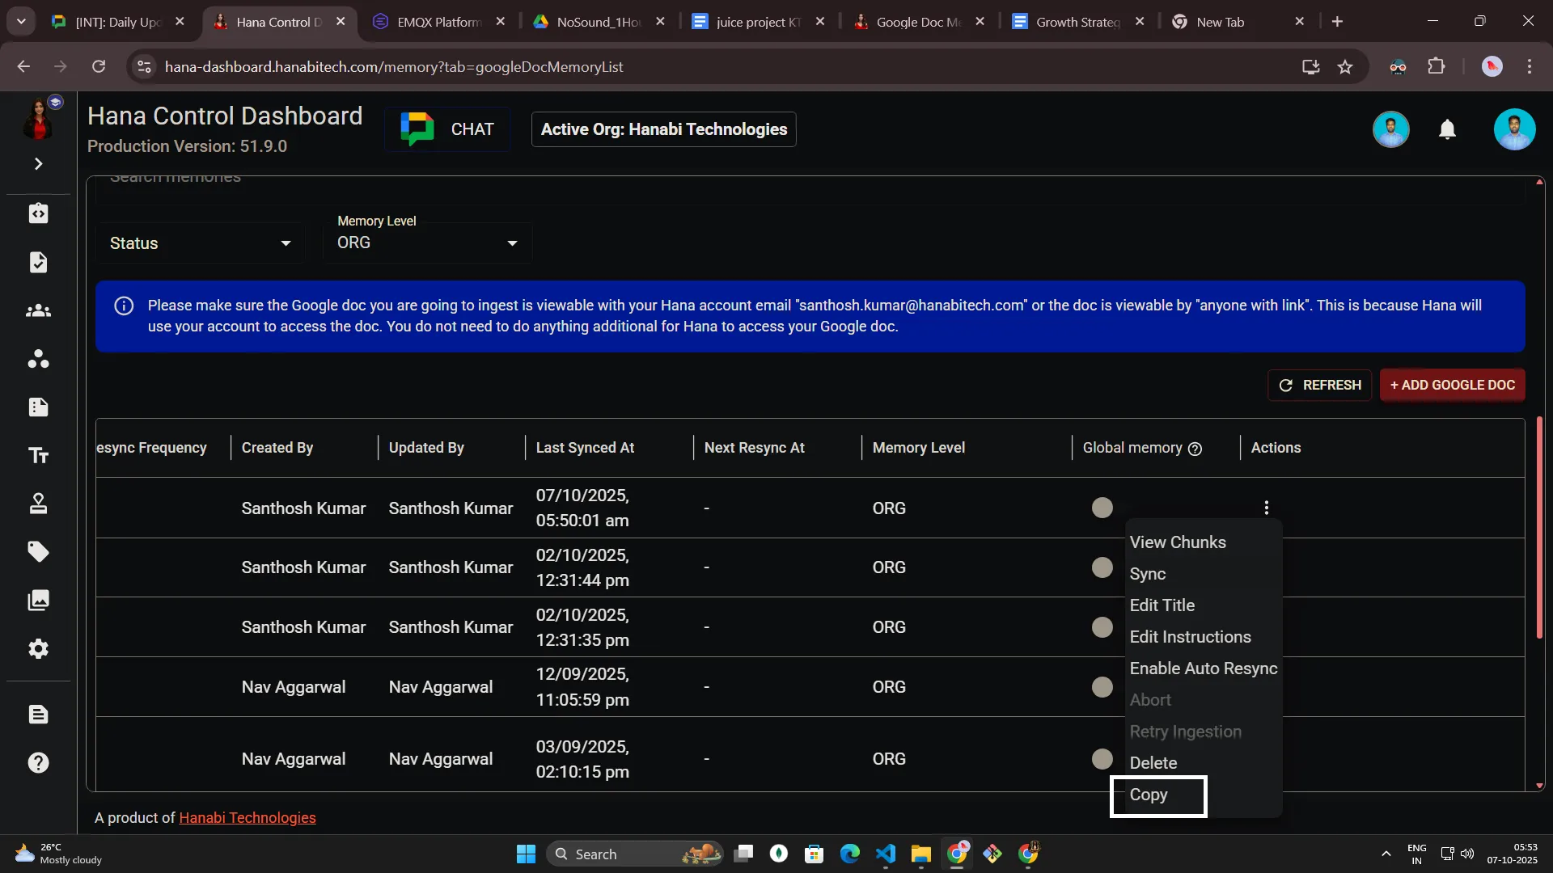This screenshot has height=873, width=1553.
Task: Click the REFRESH button
Action: 1319,385
